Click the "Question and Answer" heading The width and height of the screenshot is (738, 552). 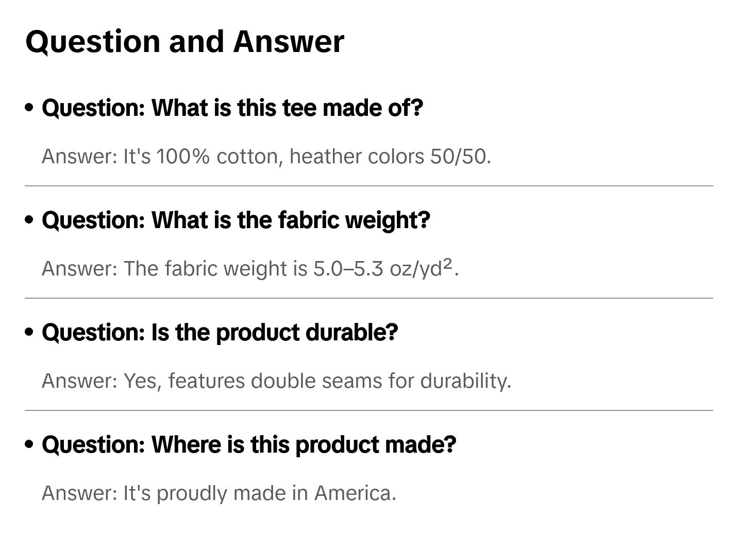pyautogui.click(x=184, y=42)
